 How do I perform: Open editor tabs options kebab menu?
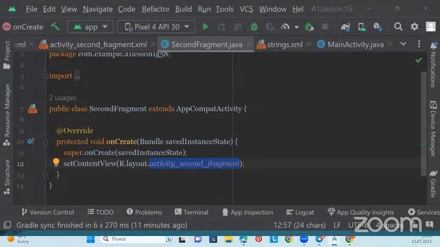[419, 44]
